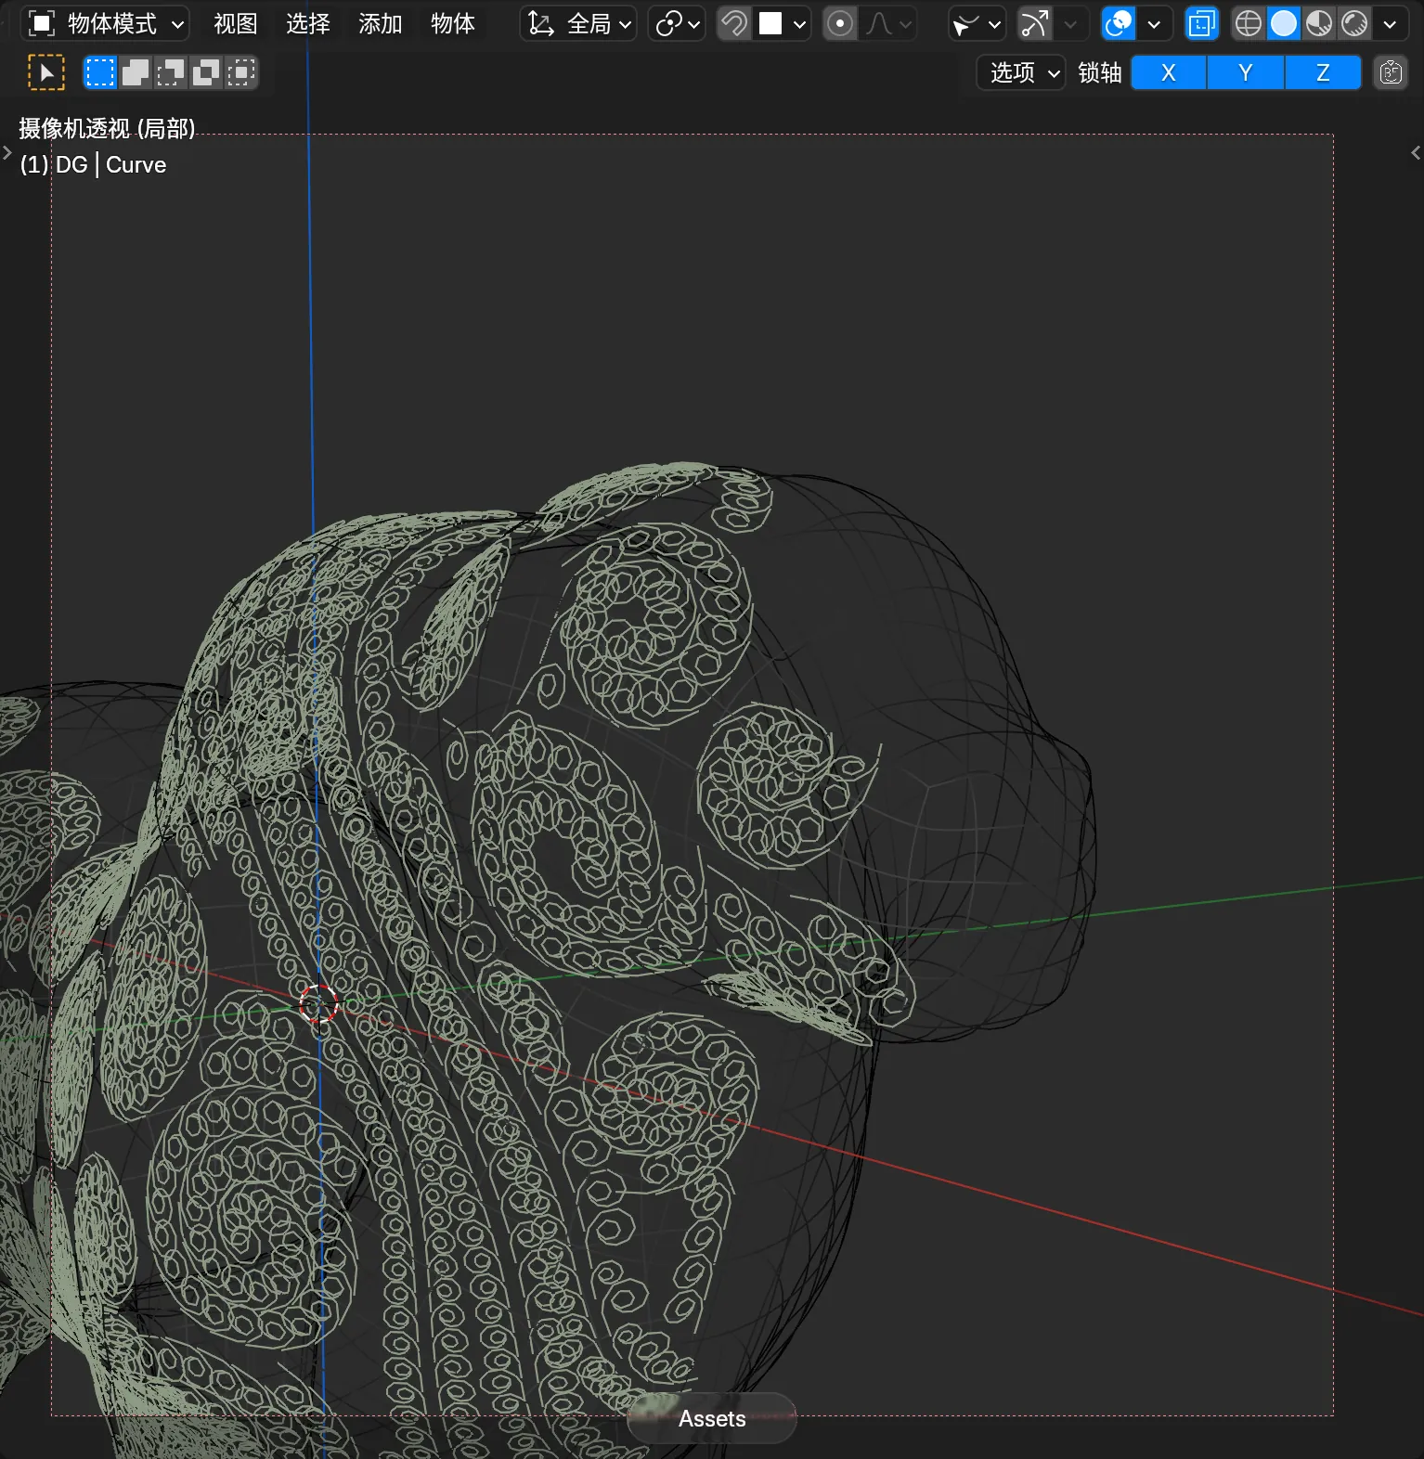1424x1459 pixels.
Task: Choose the extend selection mode icon
Action: (136, 72)
